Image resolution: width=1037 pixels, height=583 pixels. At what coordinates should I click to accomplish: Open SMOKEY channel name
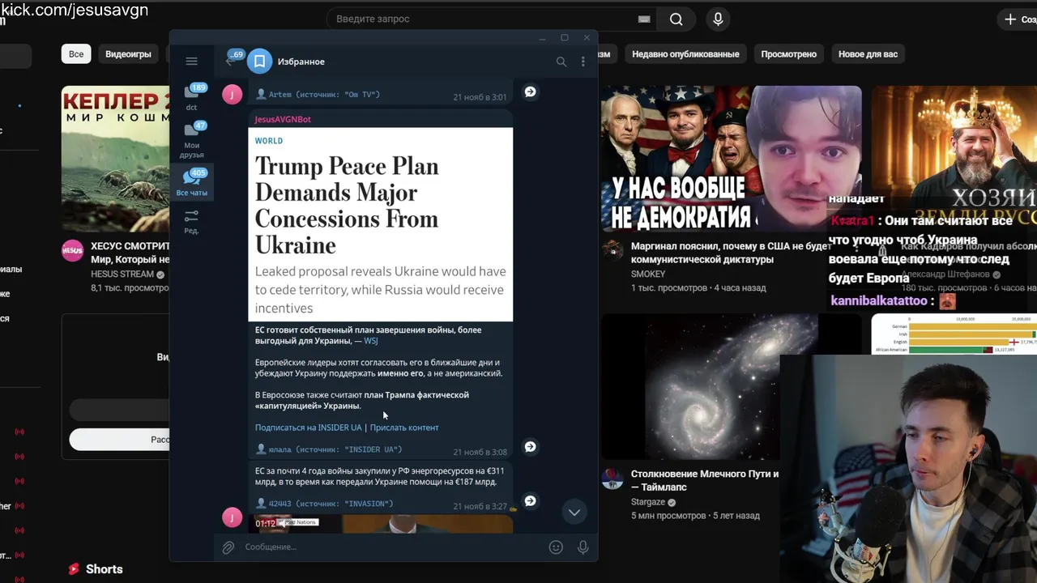[x=648, y=274]
